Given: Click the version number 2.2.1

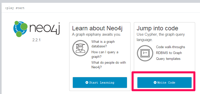Looking at the screenshot, I should click(x=37, y=40).
